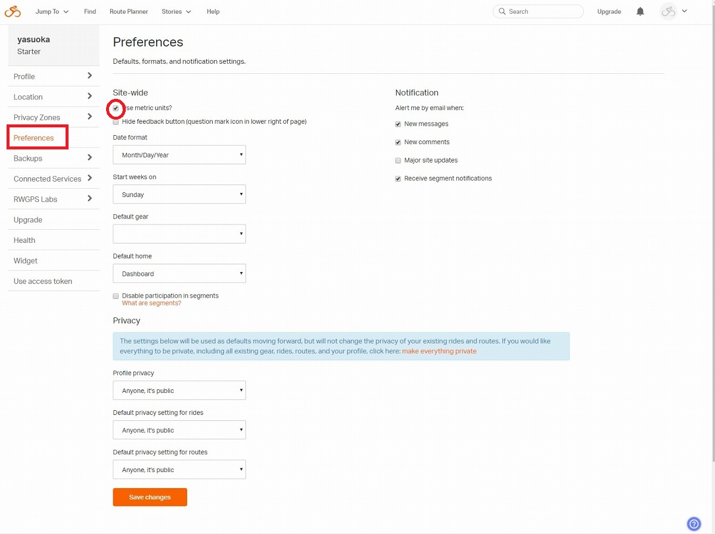Open the notifications bell icon
The image size is (715, 534).
click(x=641, y=11)
